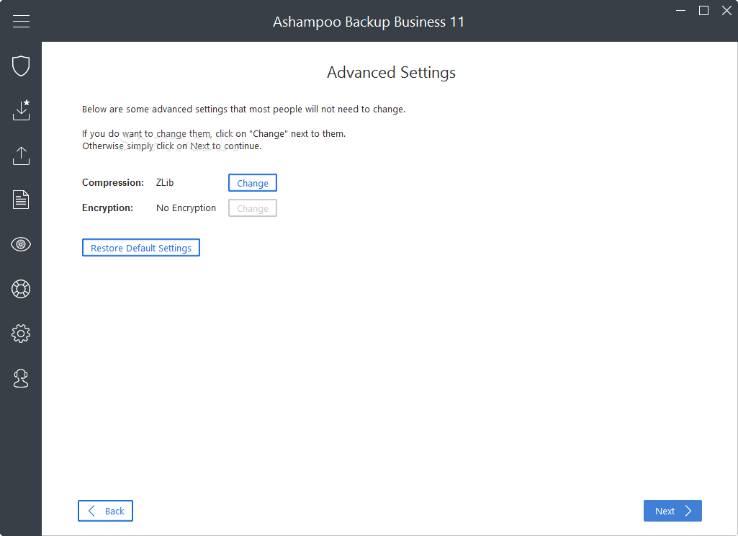The height and width of the screenshot is (536, 738).
Task: Click the new backup plan download-star icon
Action: [21, 110]
